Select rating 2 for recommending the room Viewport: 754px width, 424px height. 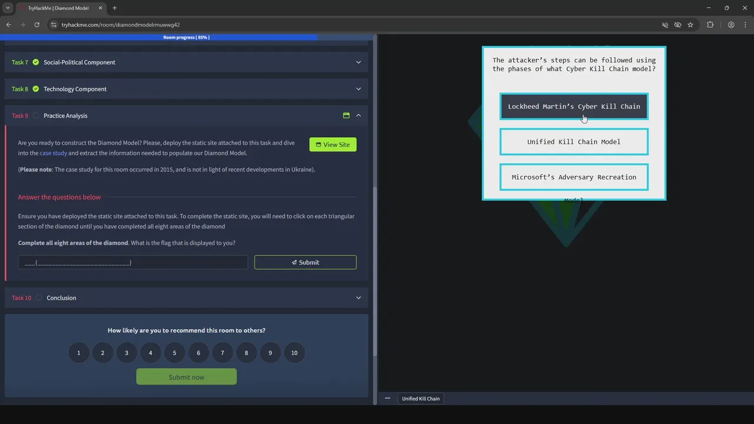[102, 353]
